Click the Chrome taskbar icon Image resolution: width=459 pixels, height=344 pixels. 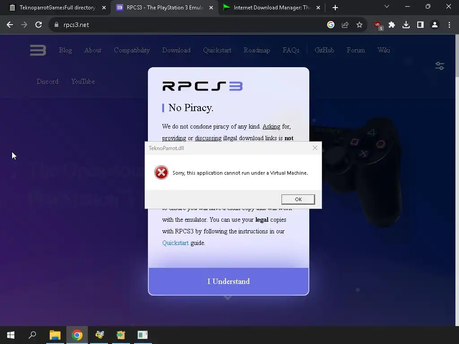coord(77,335)
